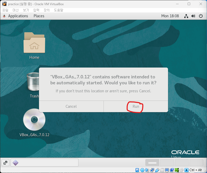Click the Oracle Linux icon beside Applications

[4, 16]
